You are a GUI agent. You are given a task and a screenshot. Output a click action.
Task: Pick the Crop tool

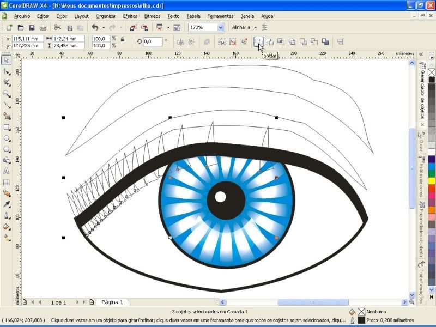pyautogui.click(x=7, y=82)
